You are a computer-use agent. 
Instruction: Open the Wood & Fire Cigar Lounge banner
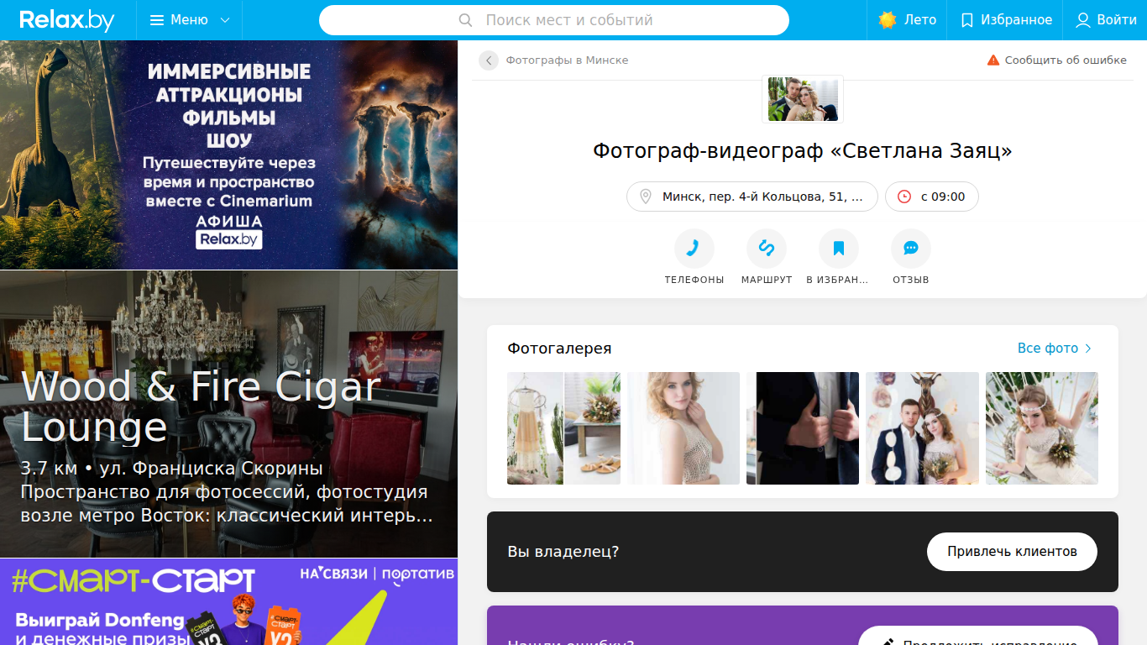[x=228, y=414]
